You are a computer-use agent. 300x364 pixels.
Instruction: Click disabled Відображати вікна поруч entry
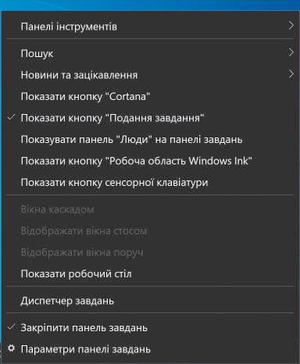[150, 252]
